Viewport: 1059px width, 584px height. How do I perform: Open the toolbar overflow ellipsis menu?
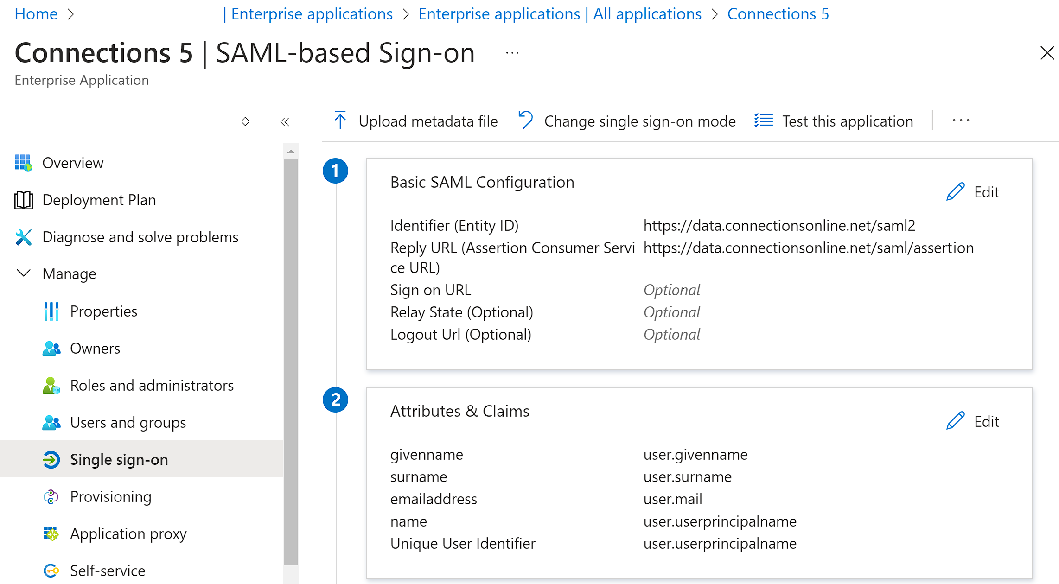coord(961,121)
